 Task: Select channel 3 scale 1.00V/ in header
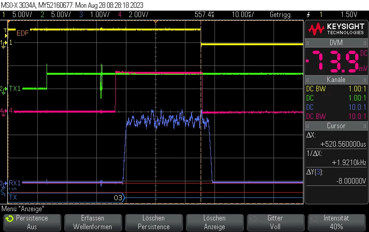coord(100,15)
